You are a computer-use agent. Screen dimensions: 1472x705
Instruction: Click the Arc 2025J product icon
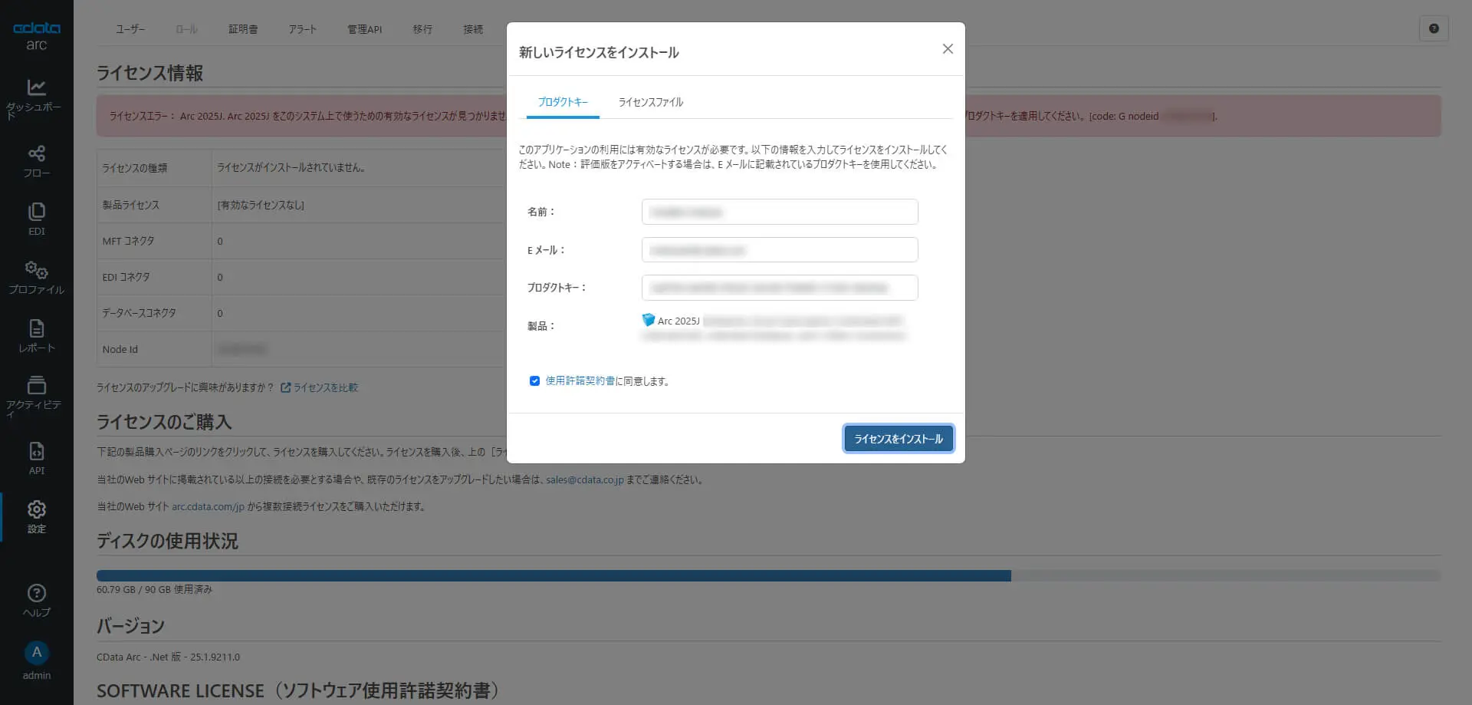pyautogui.click(x=648, y=320)
